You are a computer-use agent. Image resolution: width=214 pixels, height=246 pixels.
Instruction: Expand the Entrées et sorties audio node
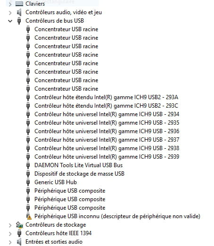click(x=10, y=242)
